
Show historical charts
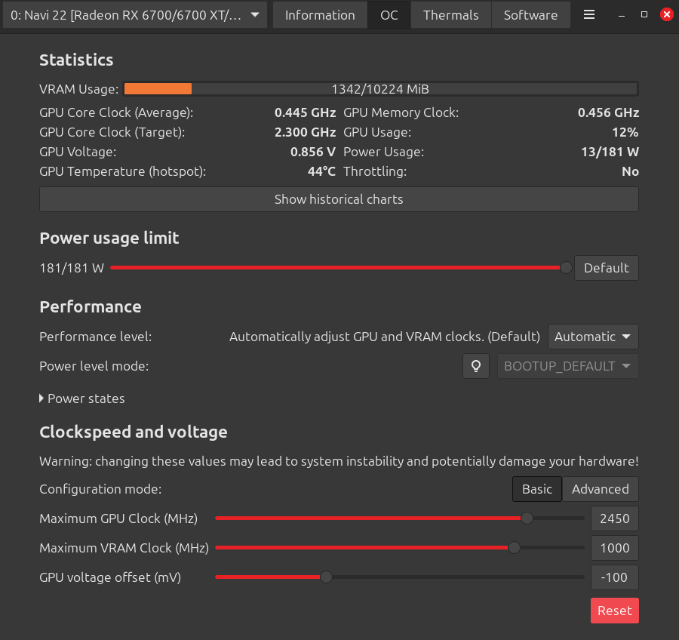tap(339, 199)
